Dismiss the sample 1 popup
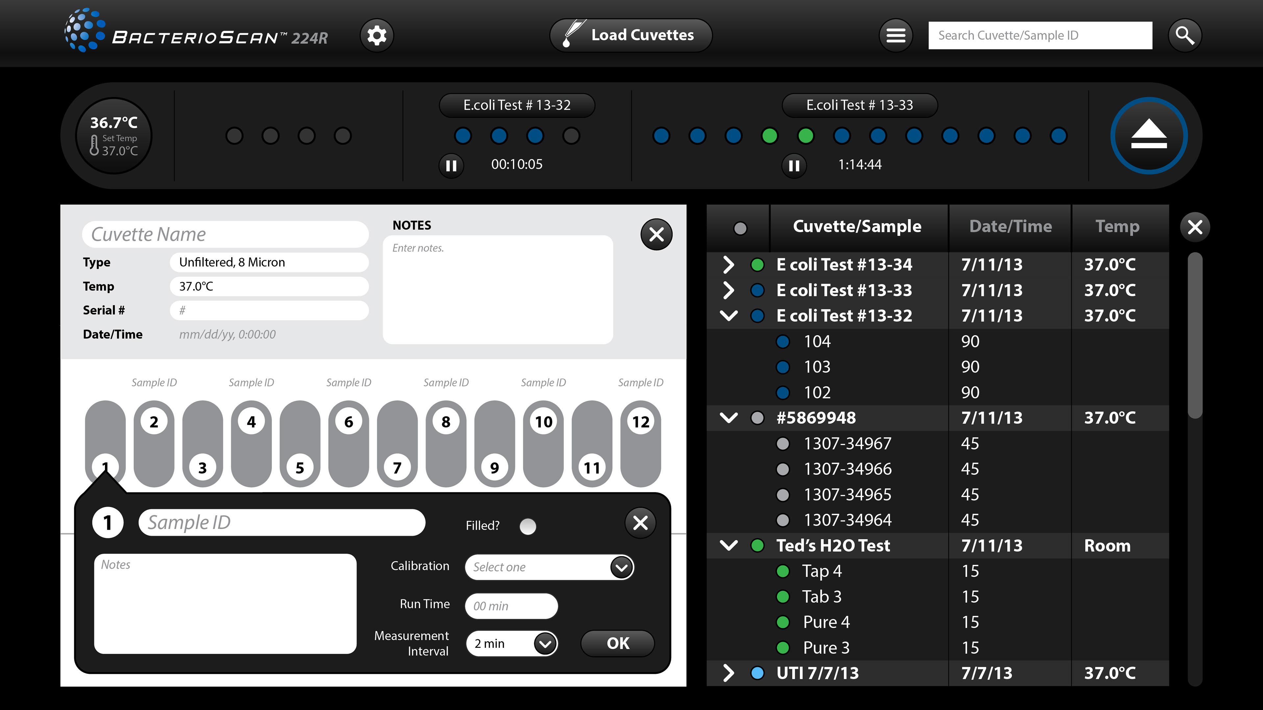 640,523
